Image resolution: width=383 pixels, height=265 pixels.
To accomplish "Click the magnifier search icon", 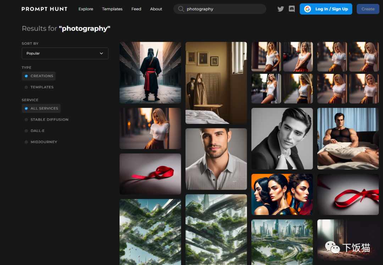I will [x=181, y=9].
